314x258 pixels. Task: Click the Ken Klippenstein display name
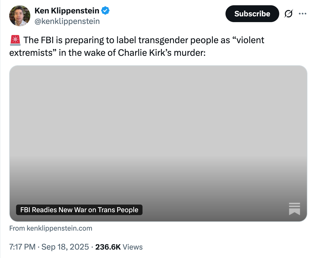click(x=67, y=11)
